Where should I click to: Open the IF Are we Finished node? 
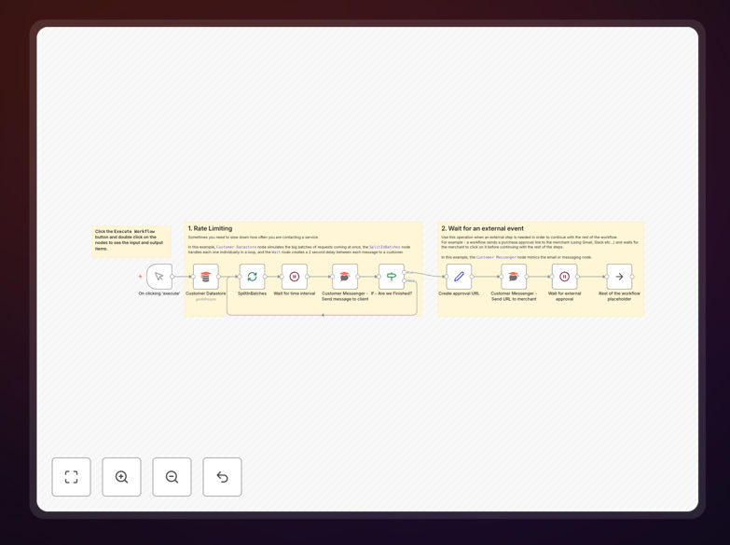click(392, 277)
